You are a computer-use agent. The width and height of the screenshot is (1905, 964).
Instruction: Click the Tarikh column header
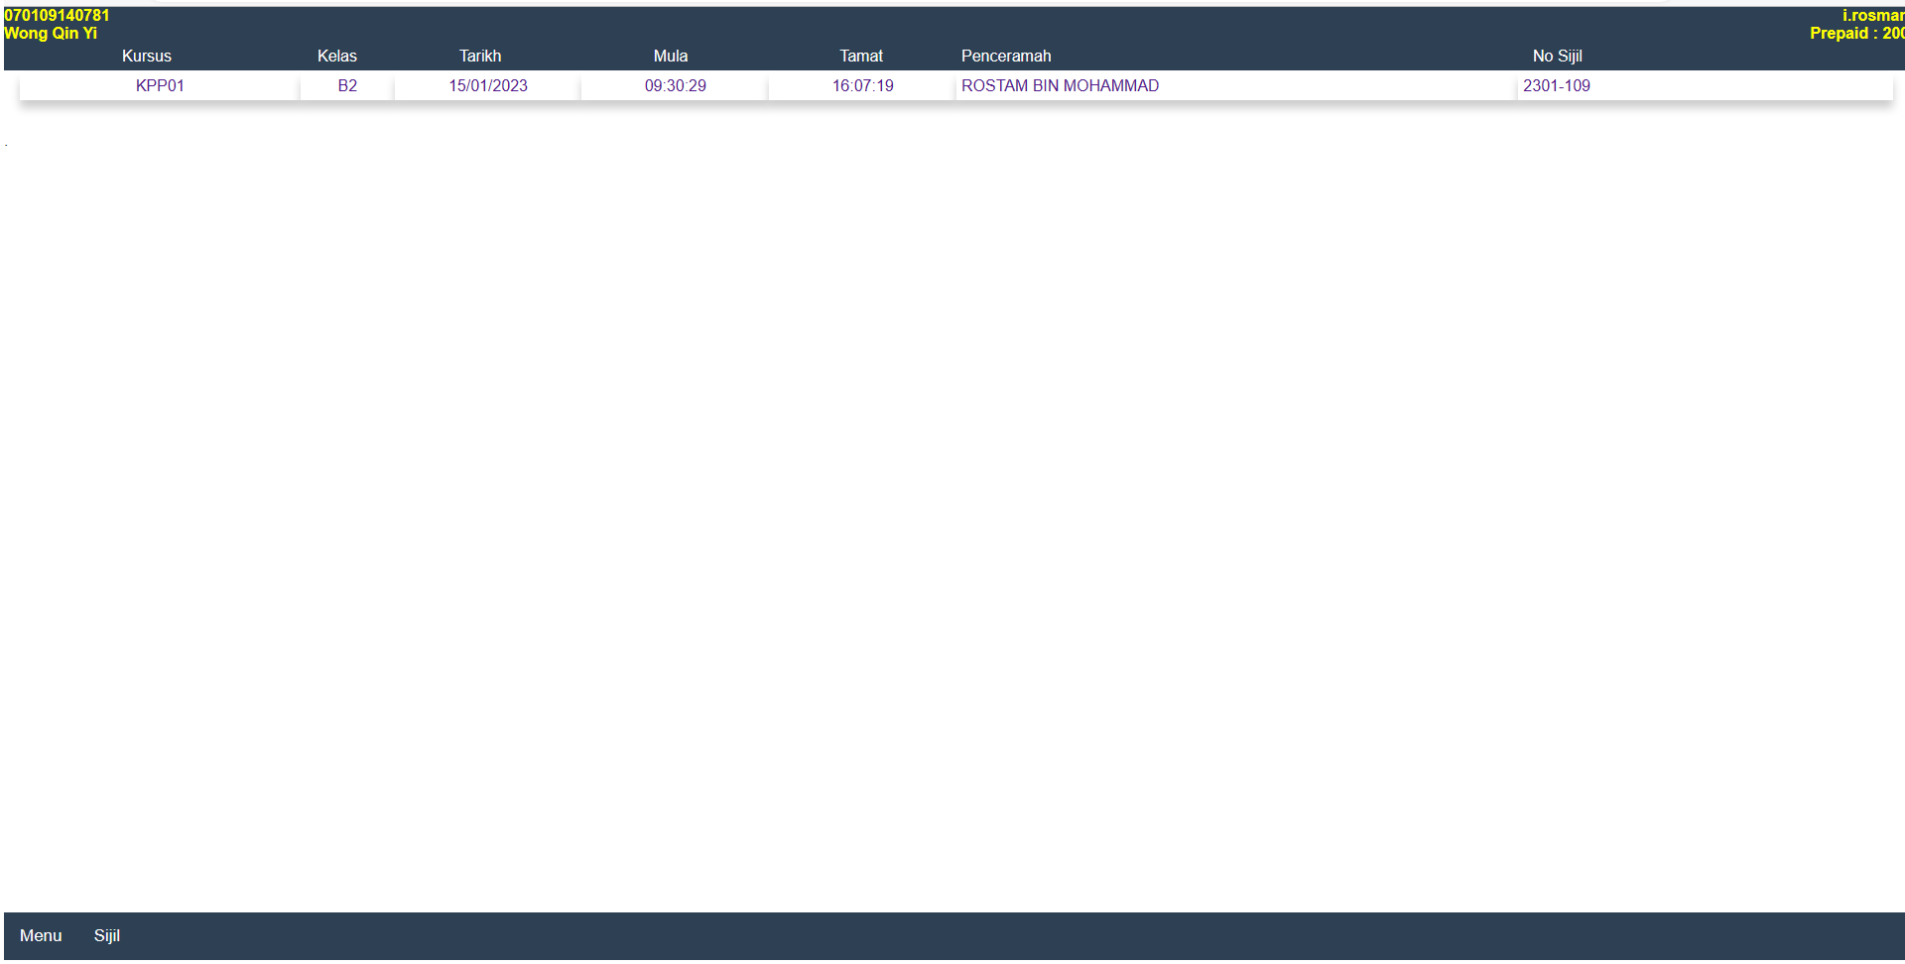(x=480, y=57)
